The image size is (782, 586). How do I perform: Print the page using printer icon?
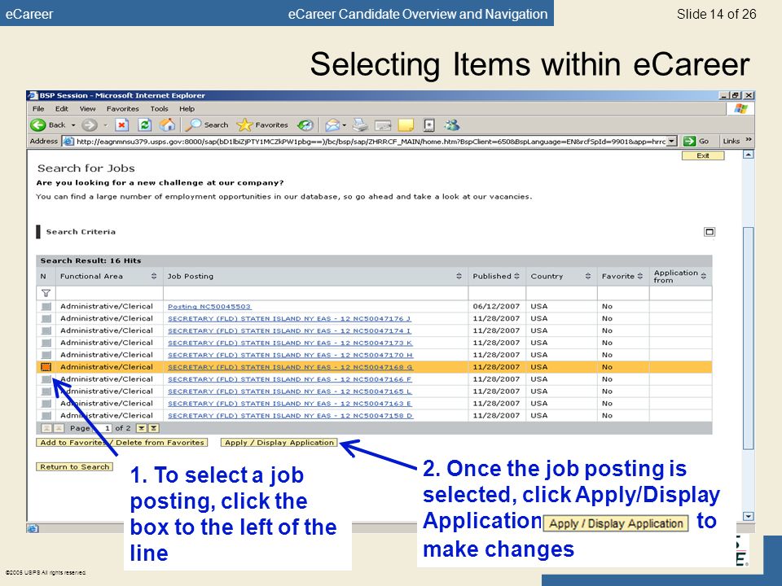[360, 125]
